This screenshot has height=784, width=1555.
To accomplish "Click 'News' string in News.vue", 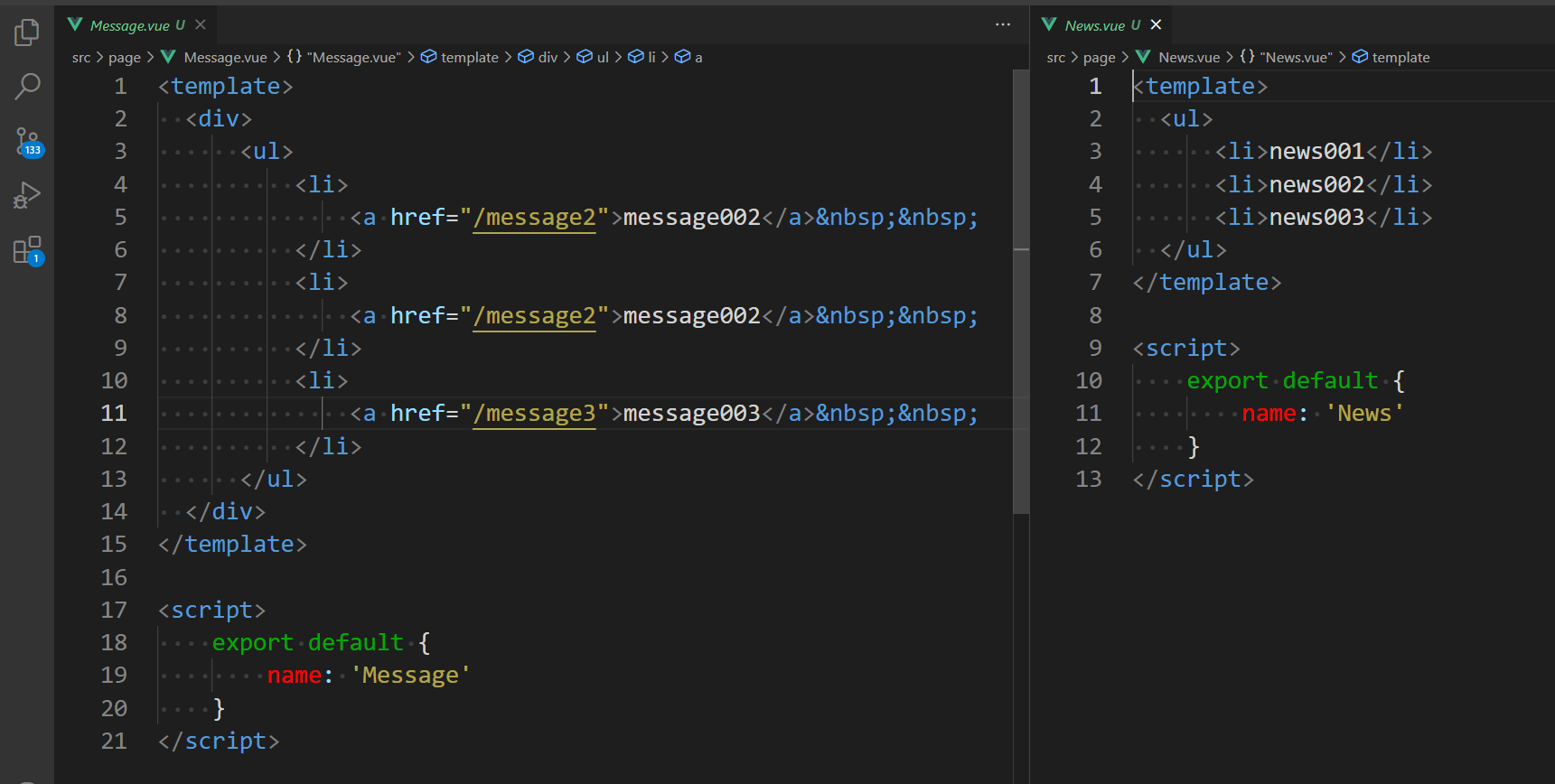I will pyautogui.click(x=1364, y=414).
